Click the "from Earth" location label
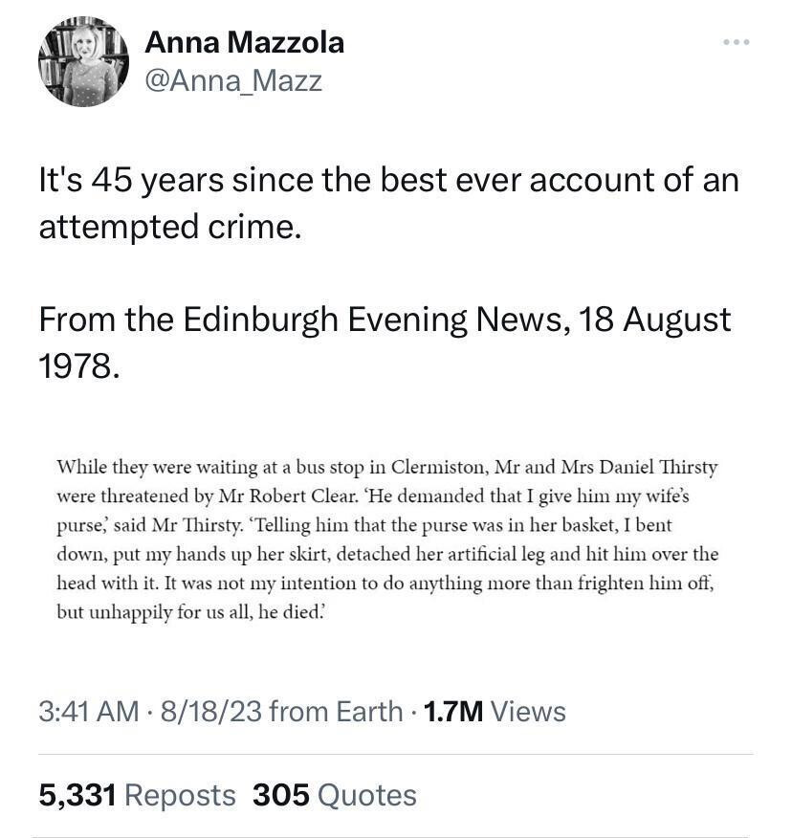The width and height of the screenshot is (792, 838). 337,712
